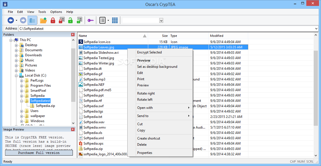Select the wallpaper folder in tree

pos(38,116)
